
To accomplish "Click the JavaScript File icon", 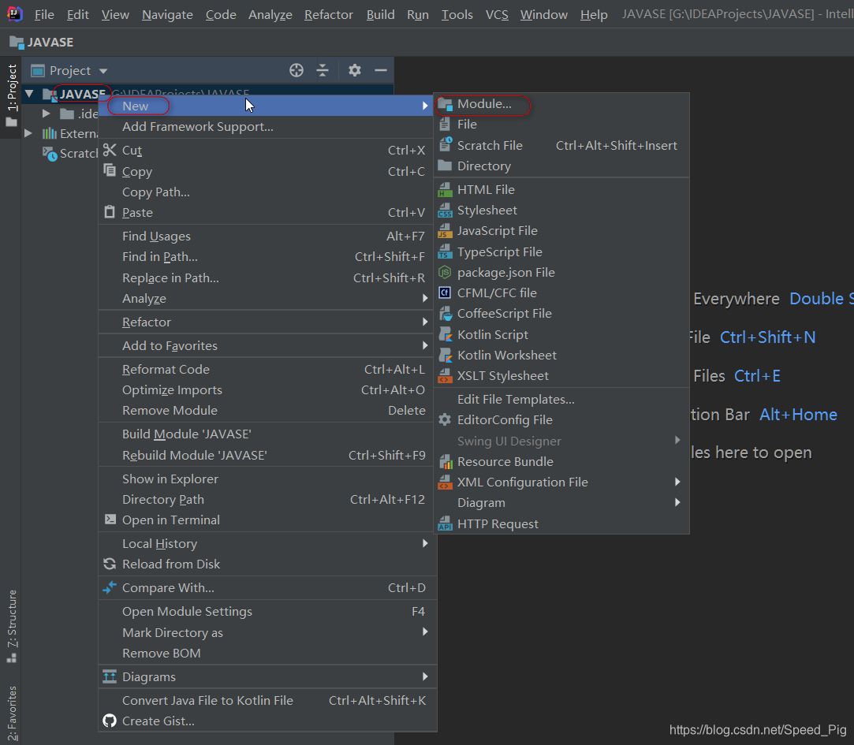I will pyautogui.click(x=445, y=231).
